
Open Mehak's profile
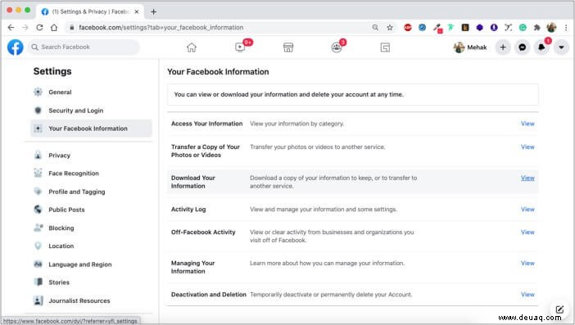(x=470, y=47)
